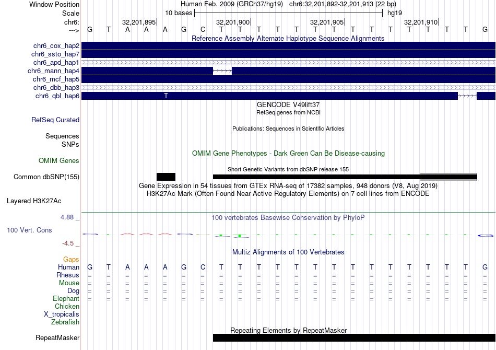Click the chr6: ruler label
Viewport: 496px width, 350px height.
pyautogui.click(x=72, y=22)
